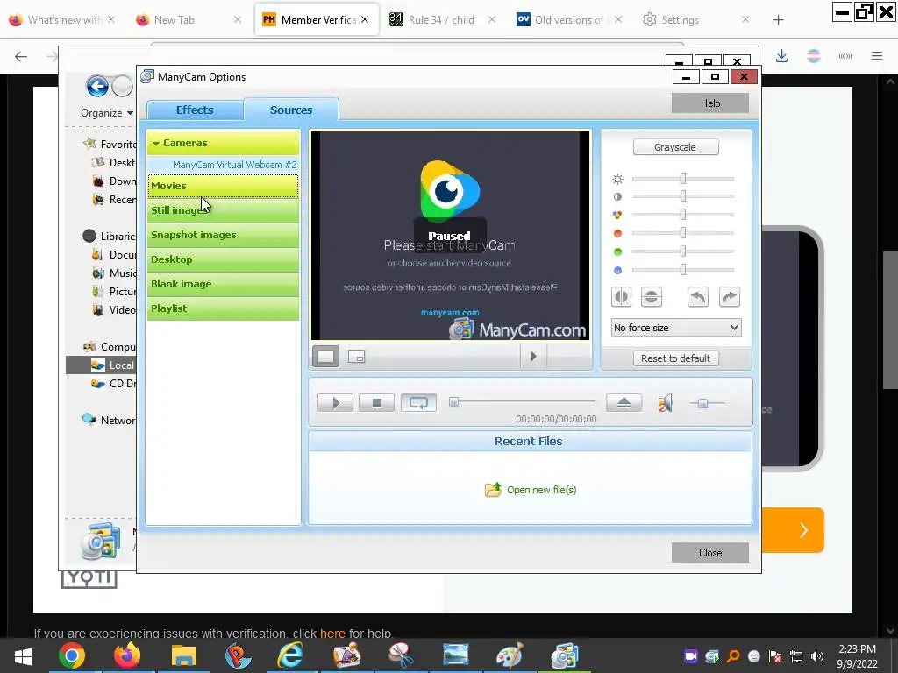
Task: Adjust the red channel slider
Action: [x=682, y=233]
